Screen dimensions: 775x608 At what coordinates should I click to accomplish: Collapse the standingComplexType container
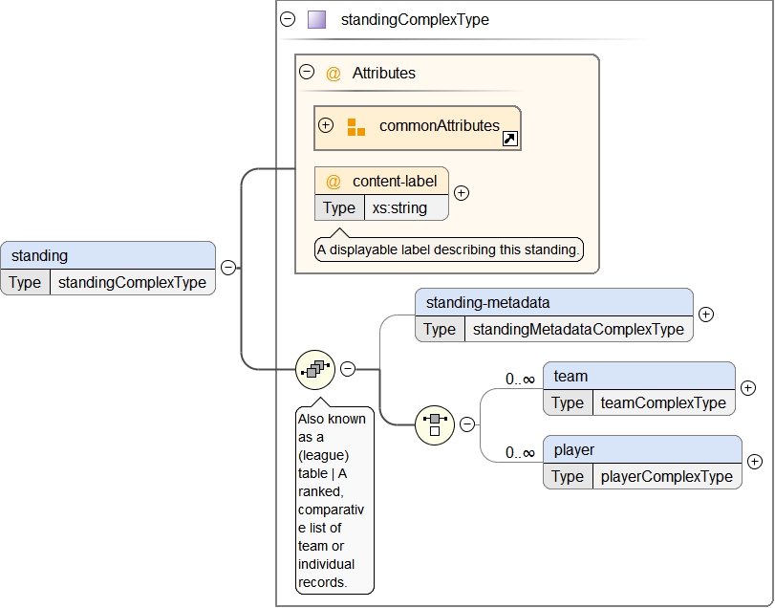[x=288, y=19]
